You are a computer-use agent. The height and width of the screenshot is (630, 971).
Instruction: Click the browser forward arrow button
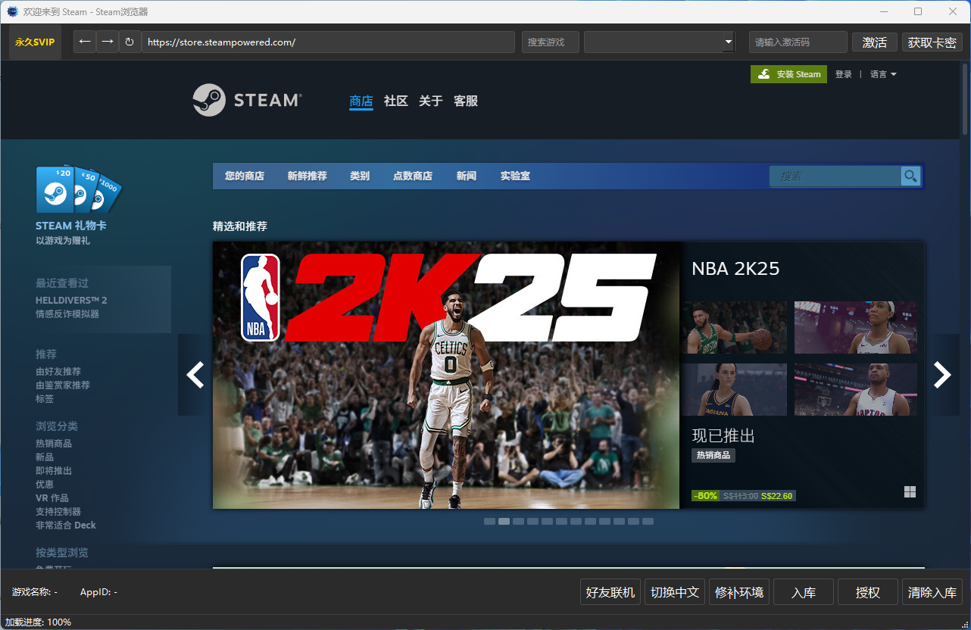(x=108, y=42)
